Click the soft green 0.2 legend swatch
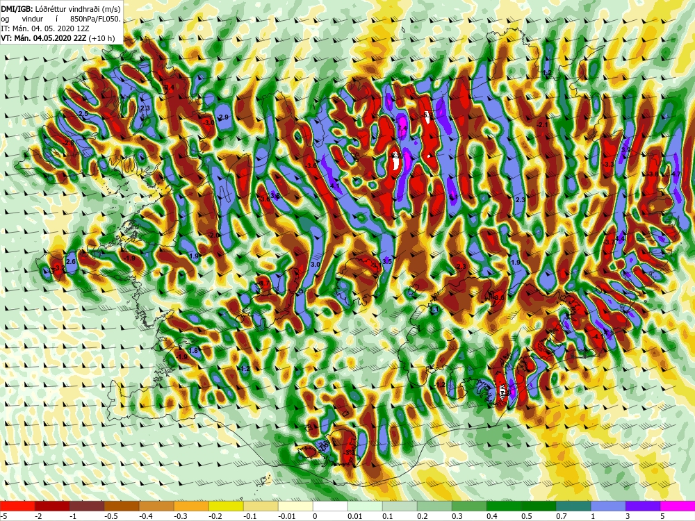 434,506
